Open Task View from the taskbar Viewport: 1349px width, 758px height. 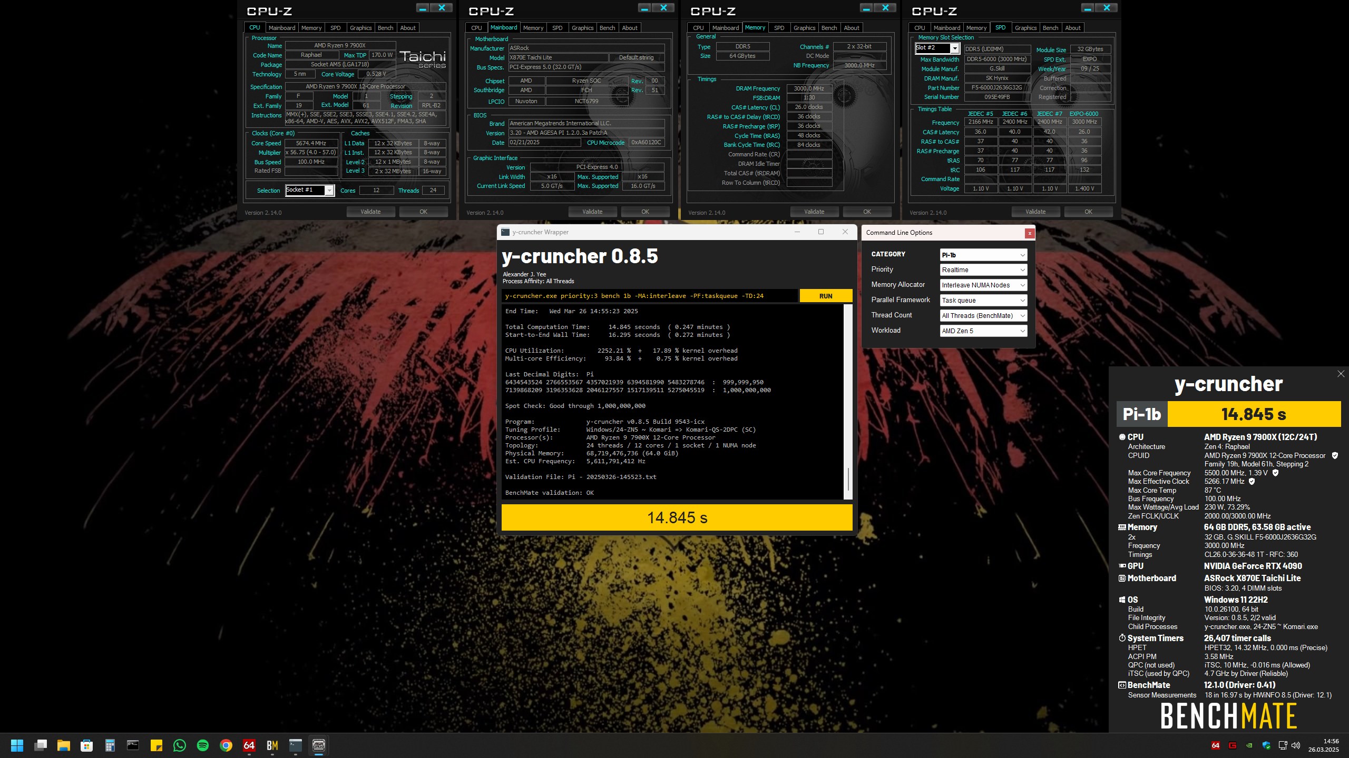tap(41, 745)
